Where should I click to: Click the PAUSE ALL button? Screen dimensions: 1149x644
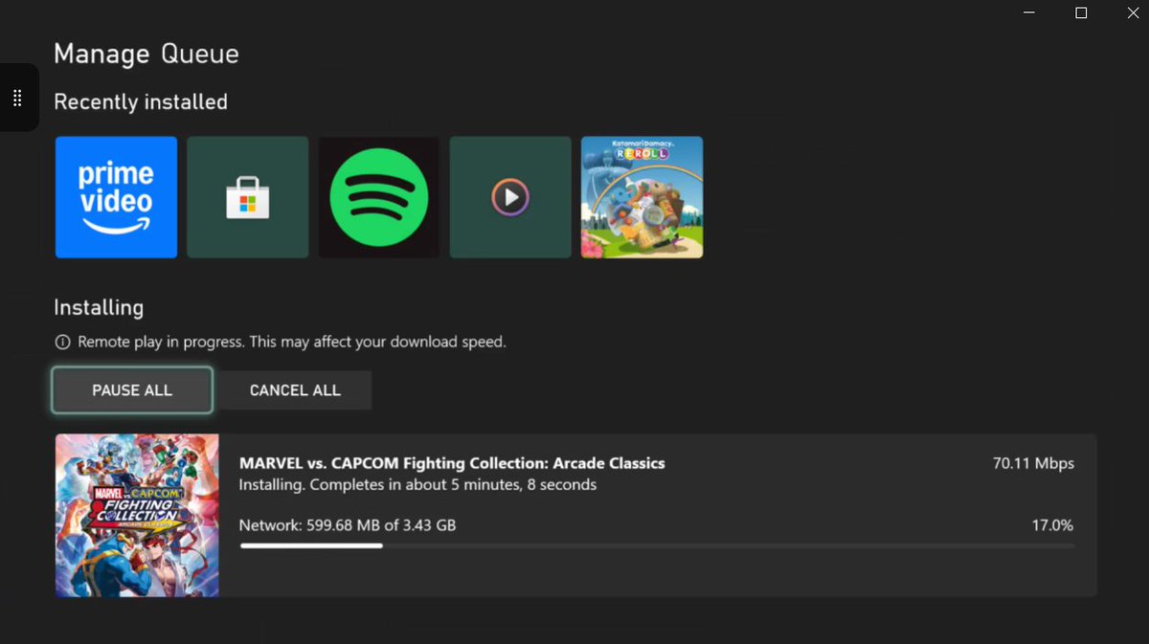(132, 390)
